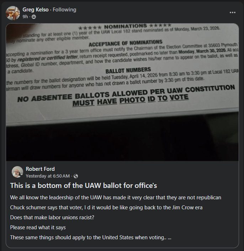Open Greg Kelso's profile picture
This screenshot has width=244, height=251.
[13, 13]
